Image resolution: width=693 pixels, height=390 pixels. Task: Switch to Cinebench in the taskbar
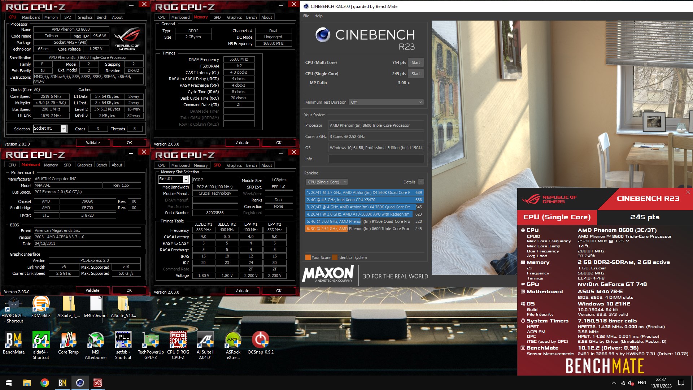click(x=80, y=383)
